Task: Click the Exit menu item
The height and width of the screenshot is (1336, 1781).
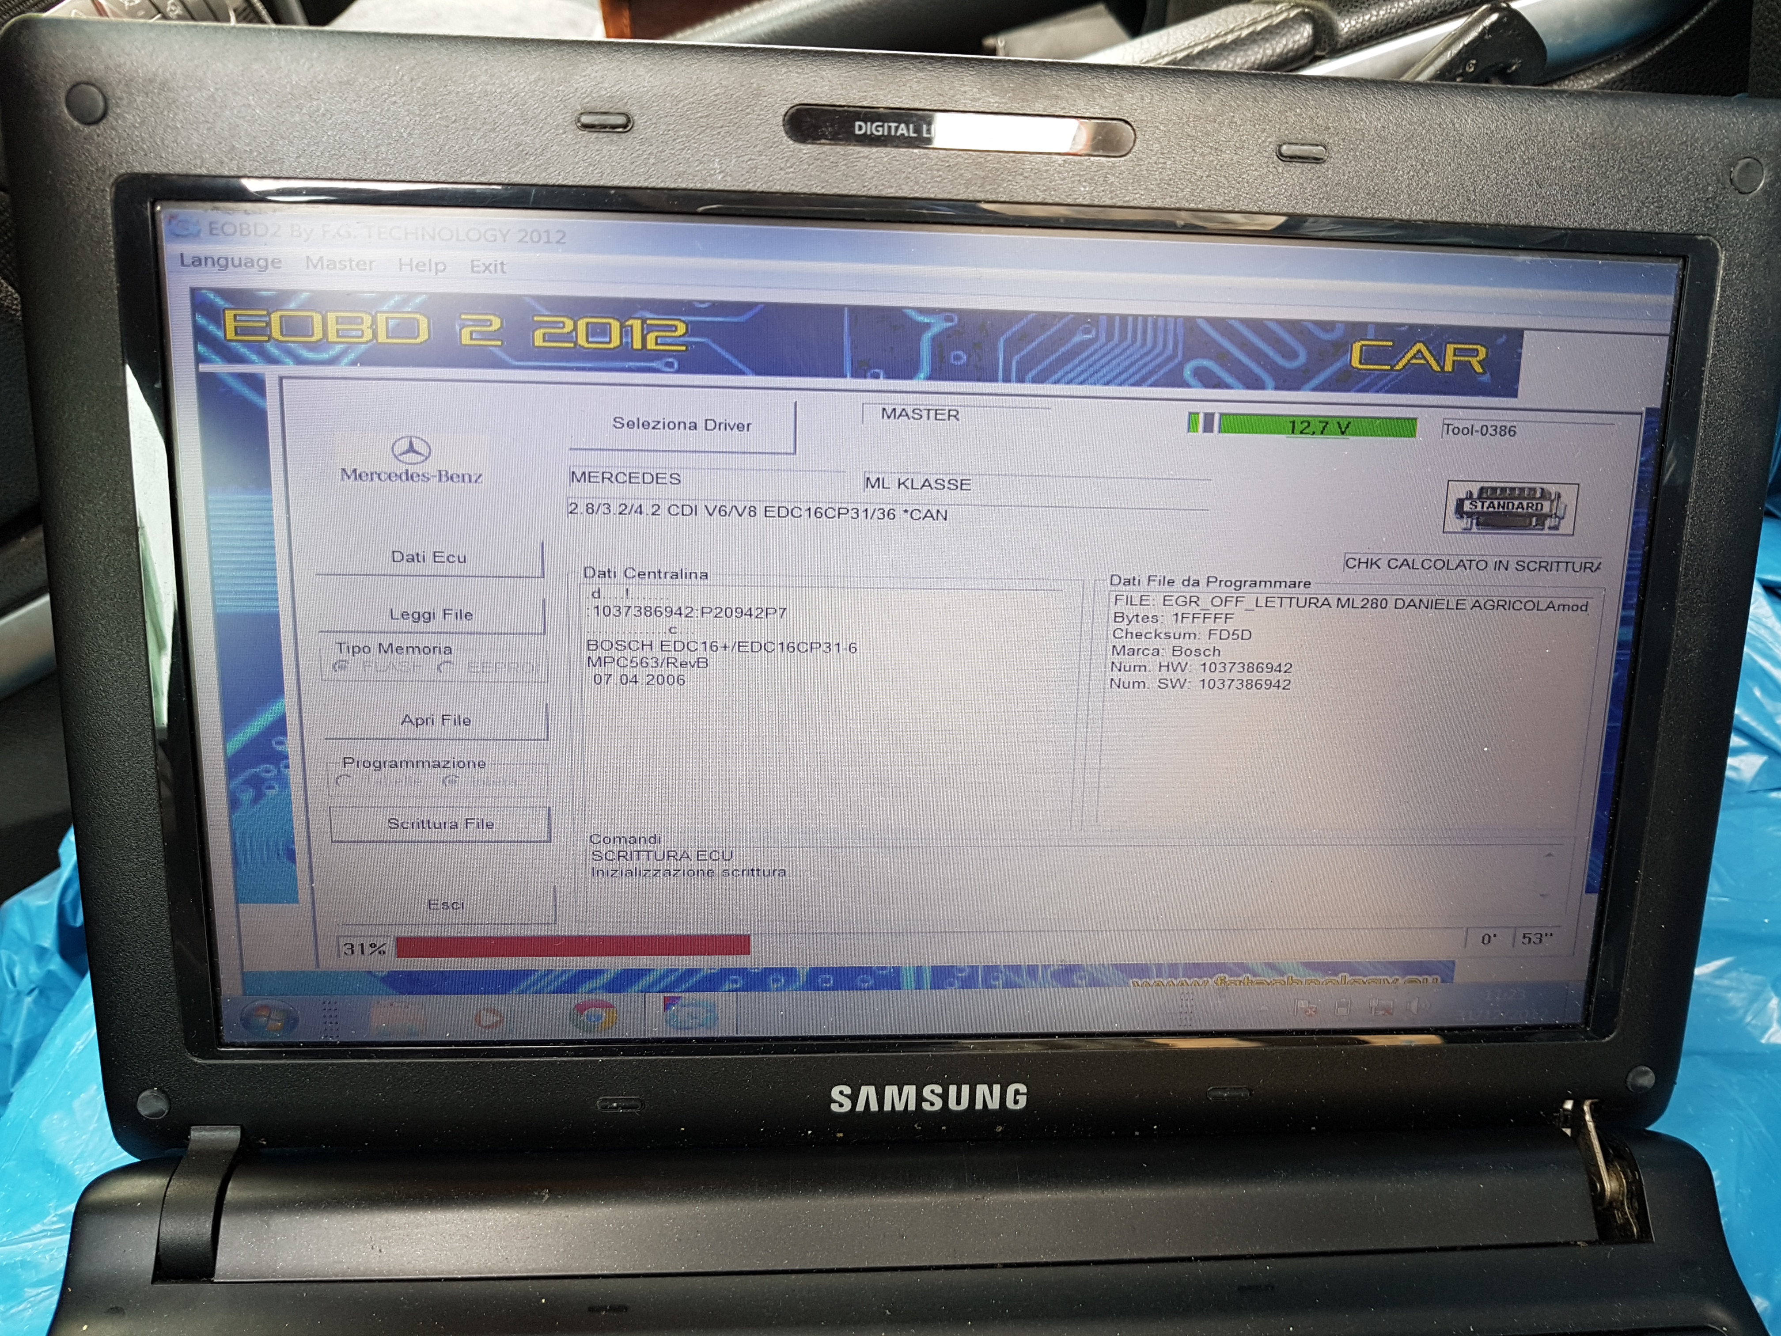Action: pos(488,266)
